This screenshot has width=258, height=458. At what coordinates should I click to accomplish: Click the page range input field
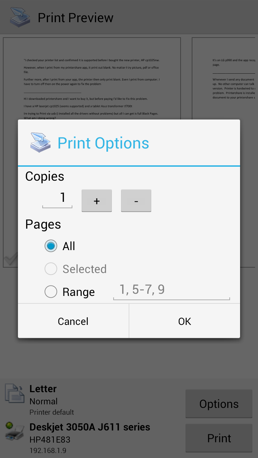coord(171,291)
